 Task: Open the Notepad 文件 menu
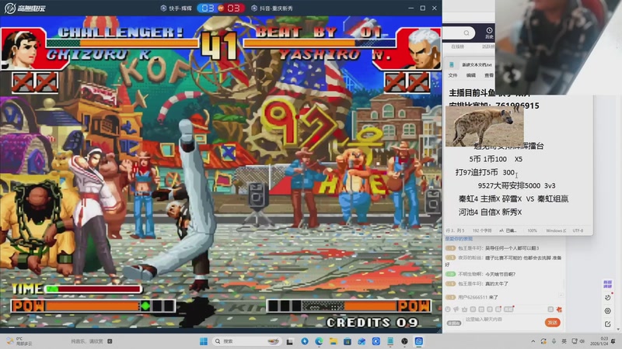tap(453, 75)
